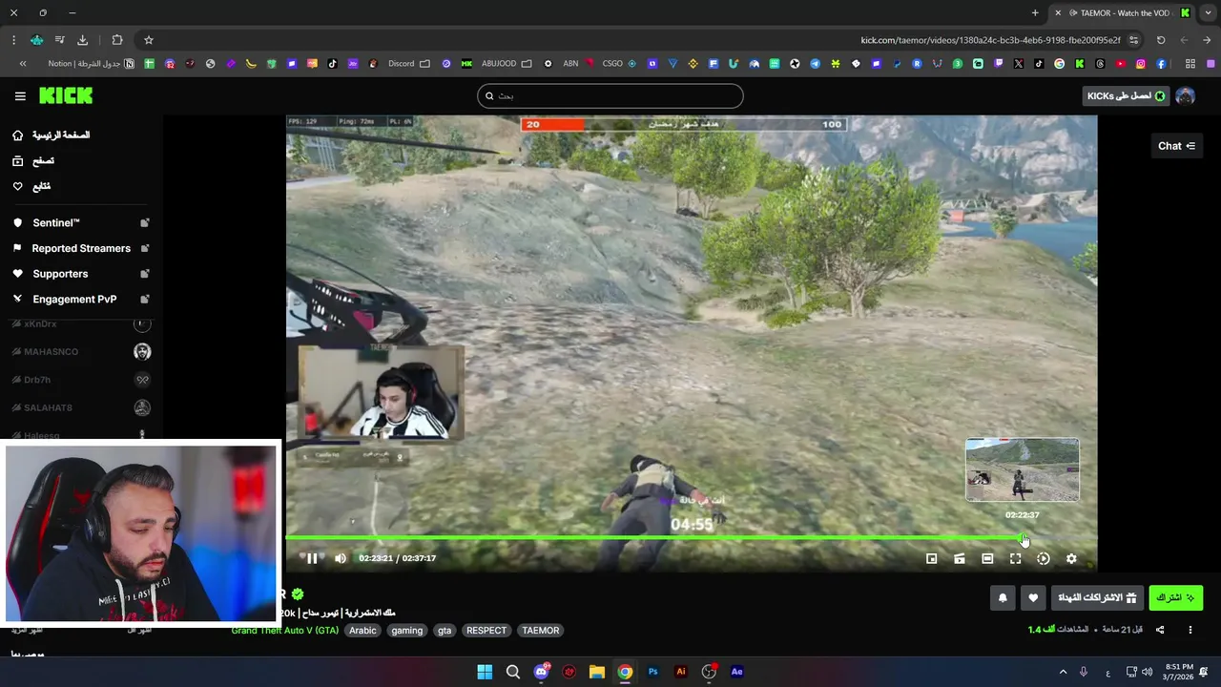
Task: Click the RESPECT tag
Action: 486,630
